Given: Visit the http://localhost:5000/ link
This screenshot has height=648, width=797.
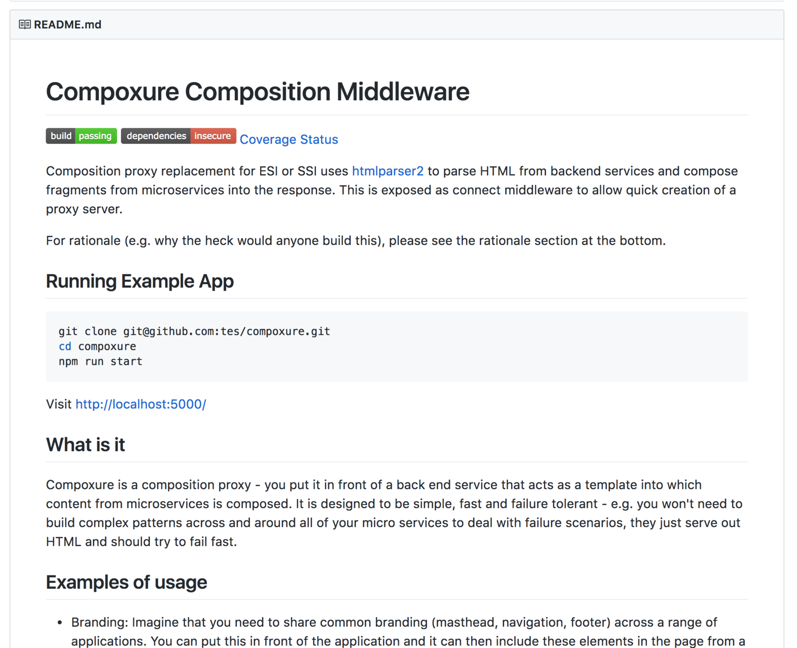Looking at the screenshot, I should [x=141, y=404].
